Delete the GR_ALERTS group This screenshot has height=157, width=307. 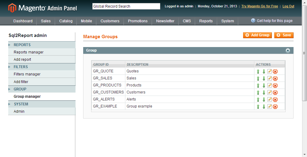[x=275, y=100]
